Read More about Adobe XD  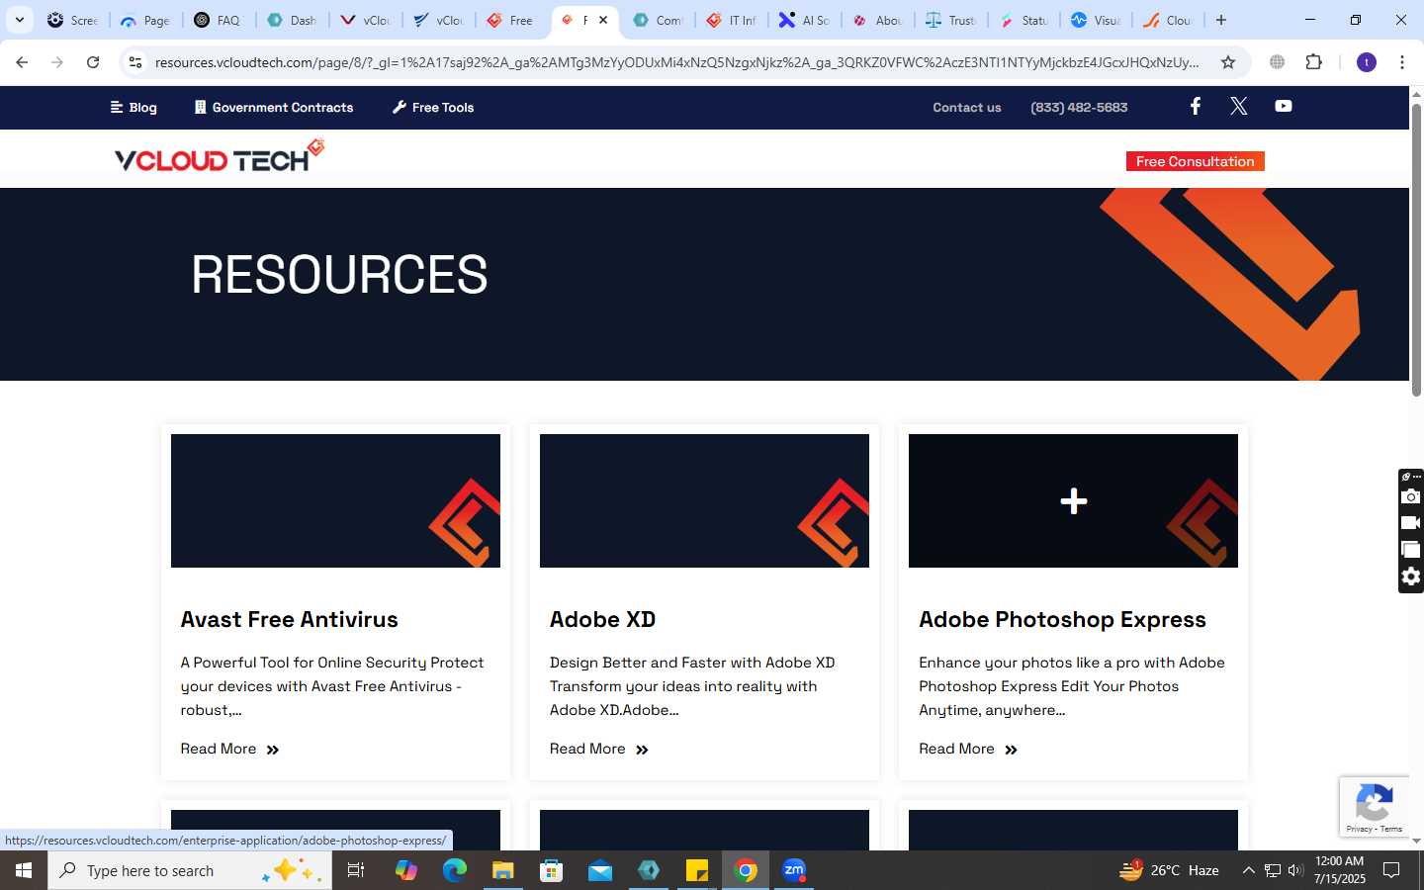point(598,749)
